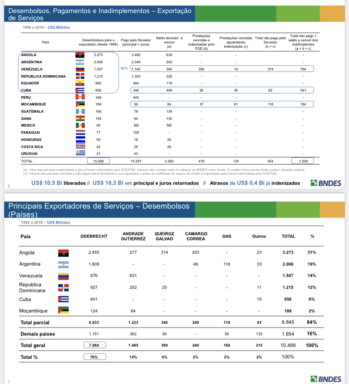Click the Republica Dominicana flag in the Principais Exportadores table
The image size is (349, 384).
click(x=63, y=288)
